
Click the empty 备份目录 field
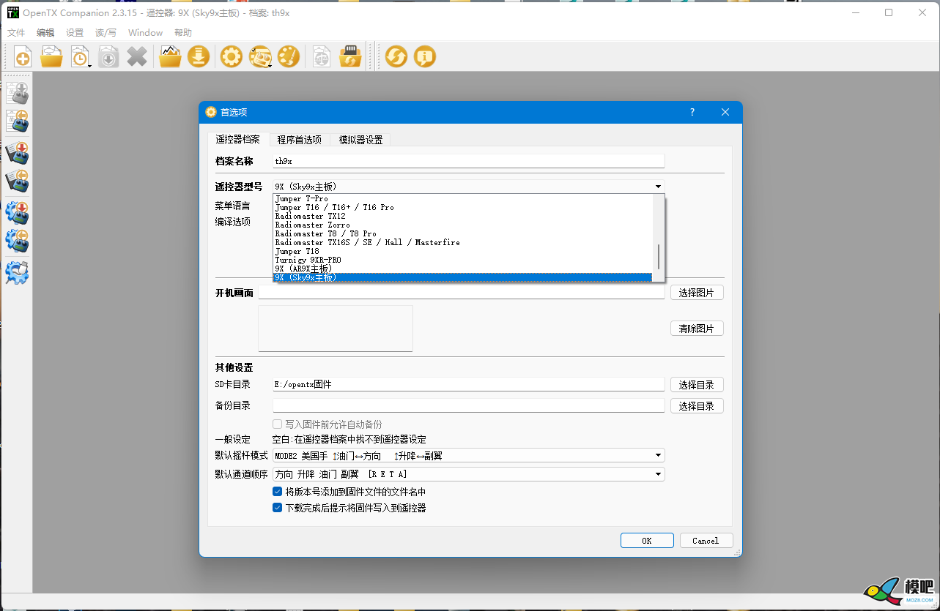(x=469, y=405)
